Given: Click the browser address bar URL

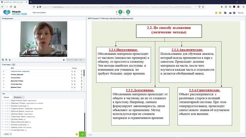Looking at the screenshot, I should point(117,7).
